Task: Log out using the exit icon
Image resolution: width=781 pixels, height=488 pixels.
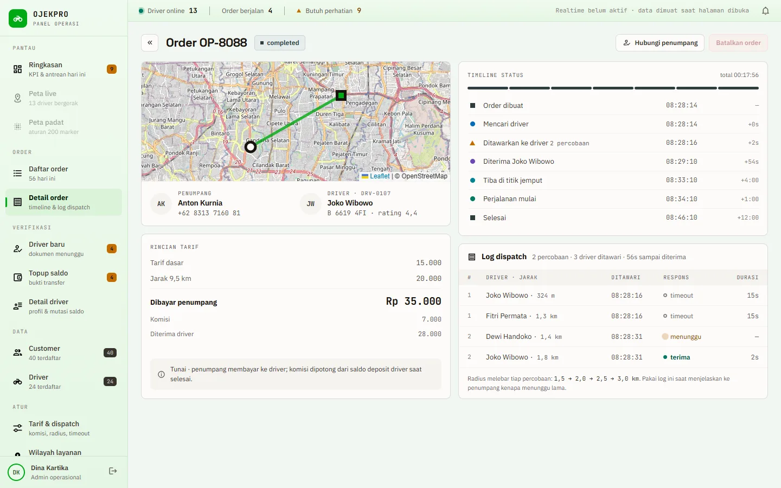Action: click(x=113, y=471)
